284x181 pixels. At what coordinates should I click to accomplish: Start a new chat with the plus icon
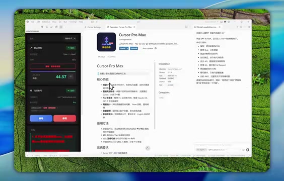point(238,27)
